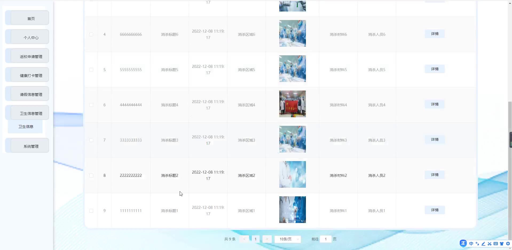Viewport: 512px width, 250px height.
Task: Open 详情 for 消杀标题6
Action: [435, 34]
